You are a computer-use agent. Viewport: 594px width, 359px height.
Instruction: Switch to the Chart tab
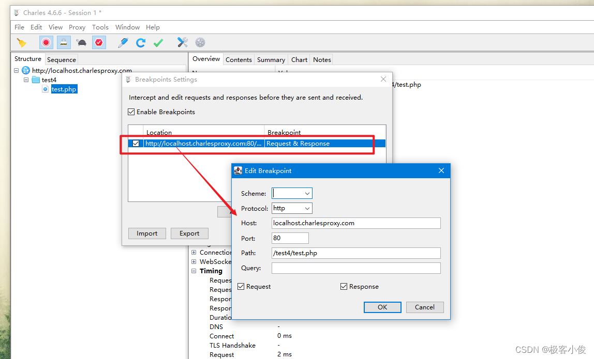pos(299,59)
